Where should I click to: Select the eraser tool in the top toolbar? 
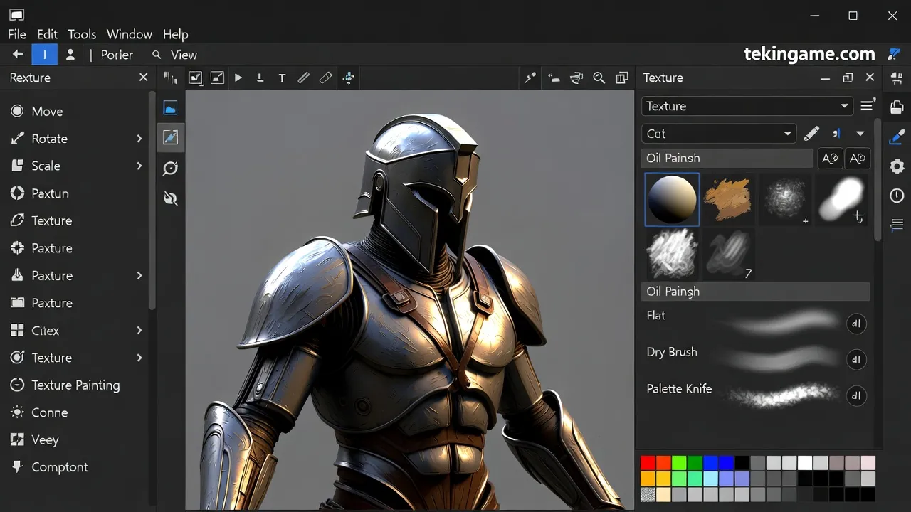[x=325, y=78]
